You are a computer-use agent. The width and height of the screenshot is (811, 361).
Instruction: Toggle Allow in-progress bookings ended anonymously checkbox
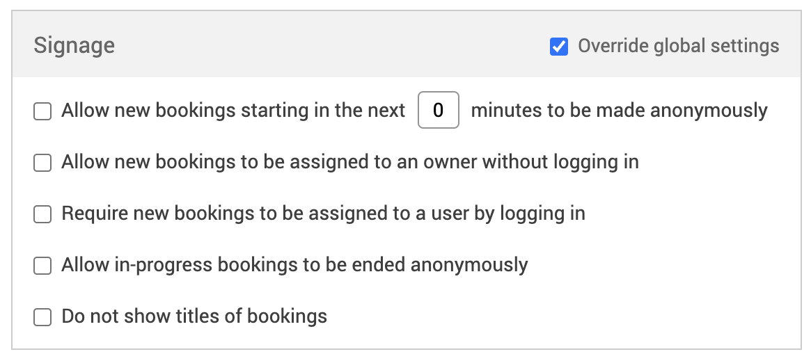click(43, 266)
